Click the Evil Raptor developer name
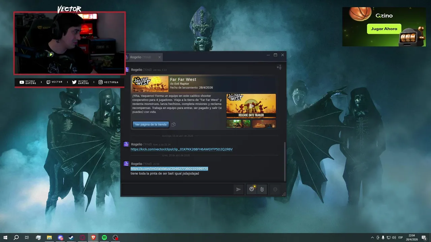This screenshot has width=431, height=242. tap(181, 84)
